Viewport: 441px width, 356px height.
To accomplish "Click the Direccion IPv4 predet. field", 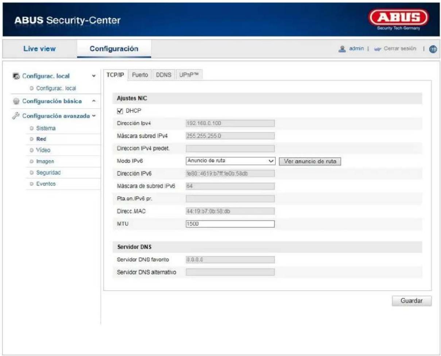I will coord(230,148).
